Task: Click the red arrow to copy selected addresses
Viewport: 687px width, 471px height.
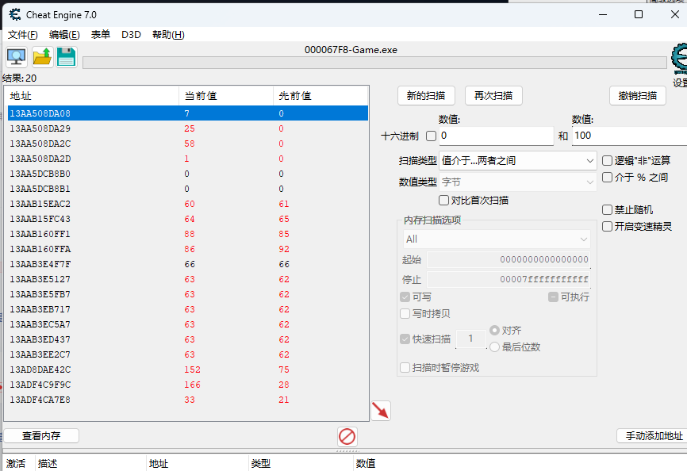Action: pyautogui.click(x=381, y=411)
